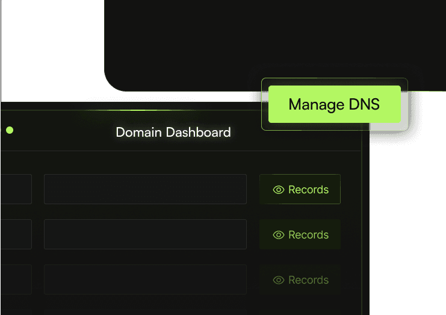Image resolution: width=446 pixels, height=315 pixels.
Task: Select the Domain Dashboard title text
Action: click(173, 132)
